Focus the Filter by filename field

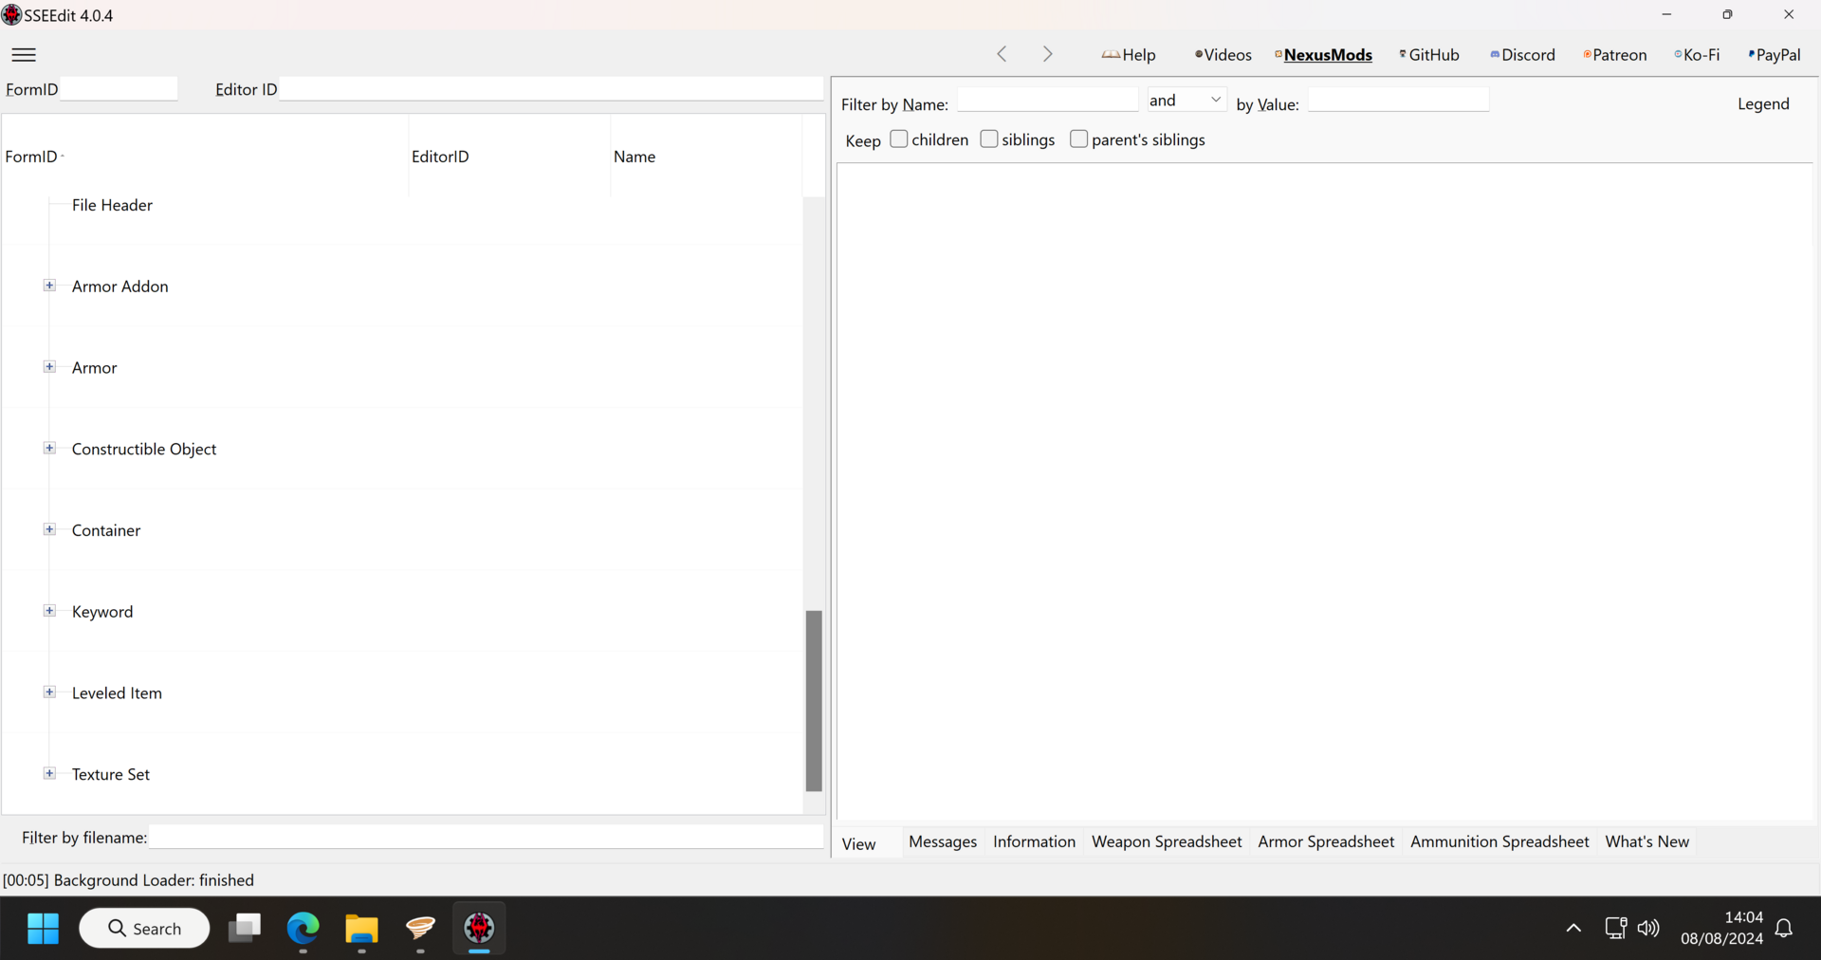487,837
